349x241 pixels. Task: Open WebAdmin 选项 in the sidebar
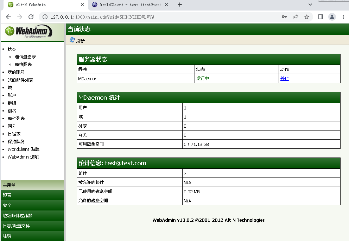point(23,157)
